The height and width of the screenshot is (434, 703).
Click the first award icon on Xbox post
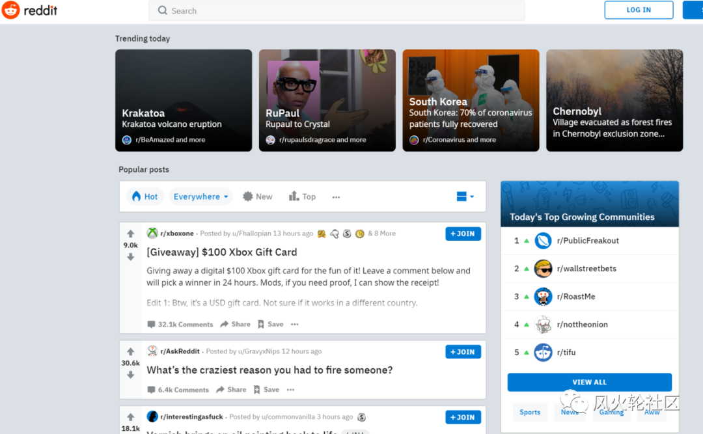(322, 234)
